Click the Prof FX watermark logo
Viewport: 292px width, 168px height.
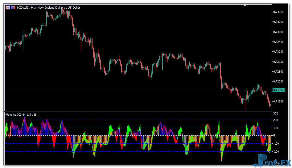click(x=271, y=161)
